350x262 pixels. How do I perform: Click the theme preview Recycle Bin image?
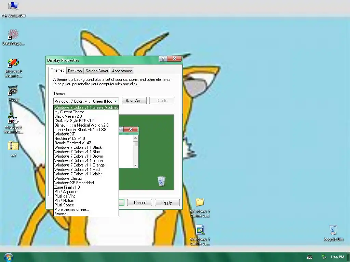[161, 181]
